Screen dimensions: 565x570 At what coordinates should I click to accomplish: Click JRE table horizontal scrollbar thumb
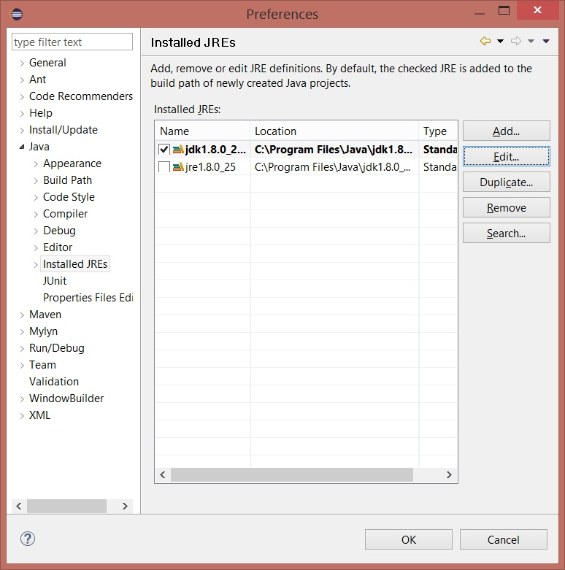tap(291, 475)
